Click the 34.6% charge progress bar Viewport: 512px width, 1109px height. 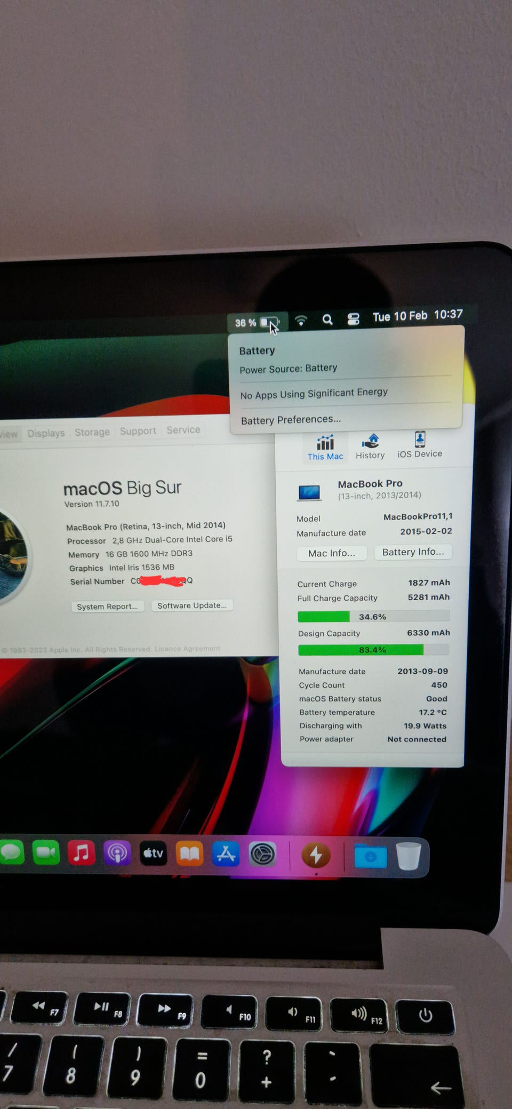point(373,617)
